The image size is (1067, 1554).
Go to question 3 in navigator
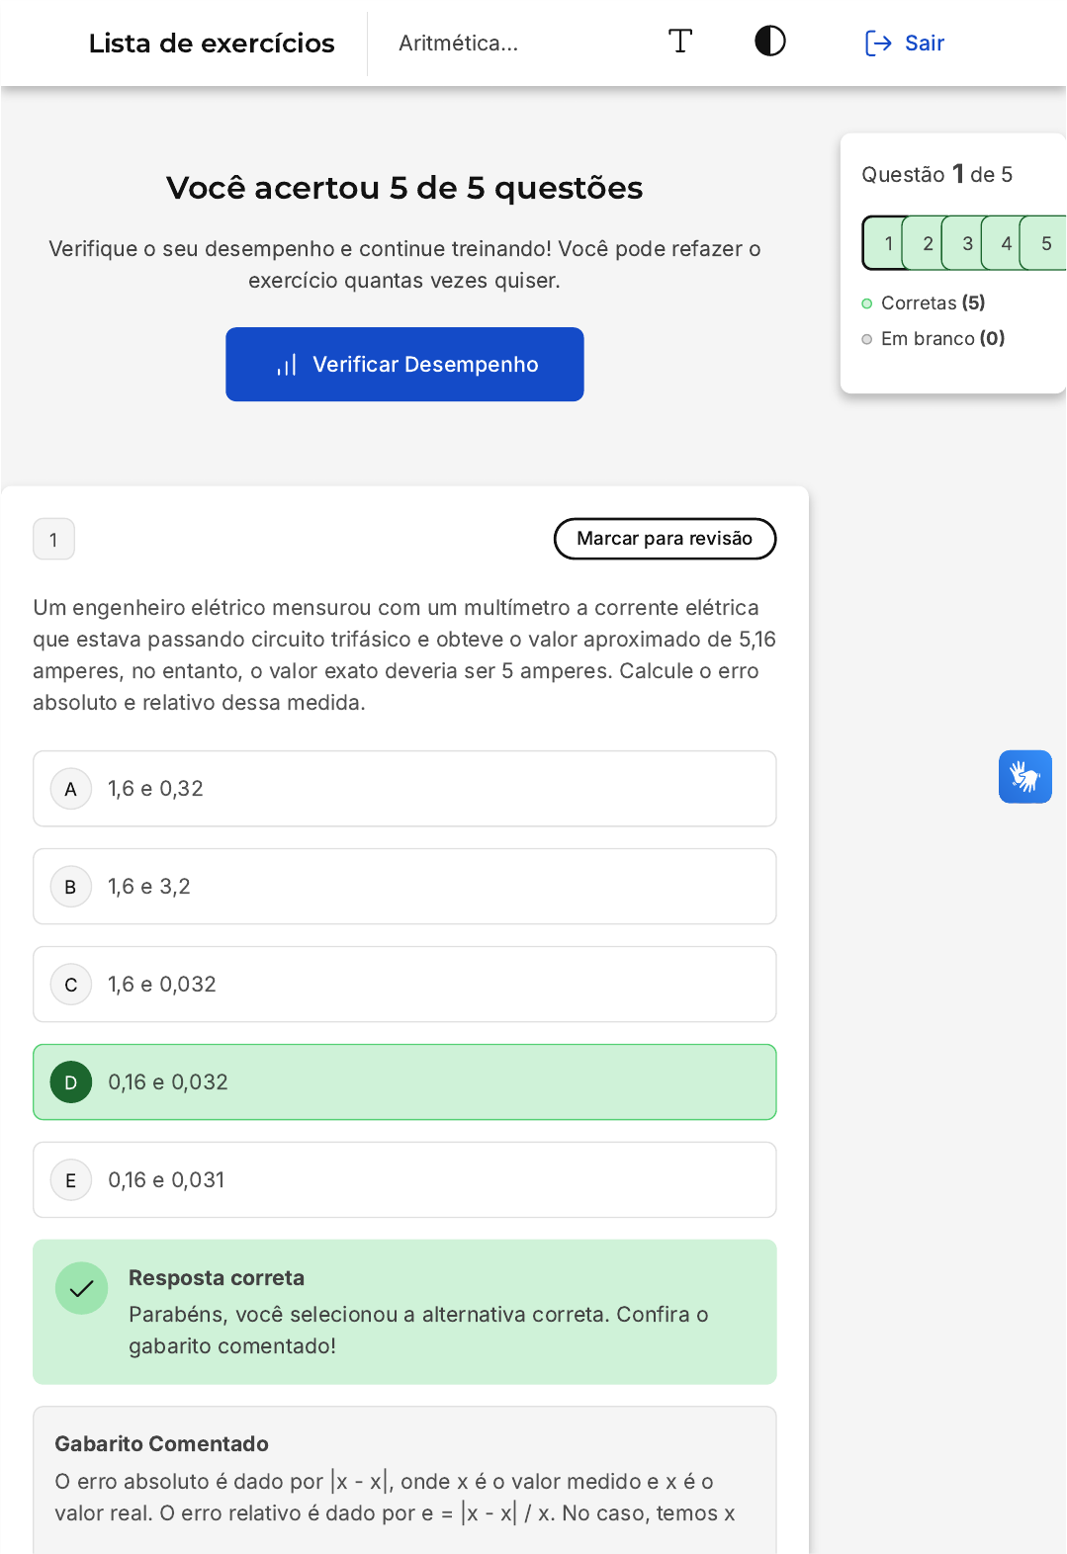(x=966, y=243)
